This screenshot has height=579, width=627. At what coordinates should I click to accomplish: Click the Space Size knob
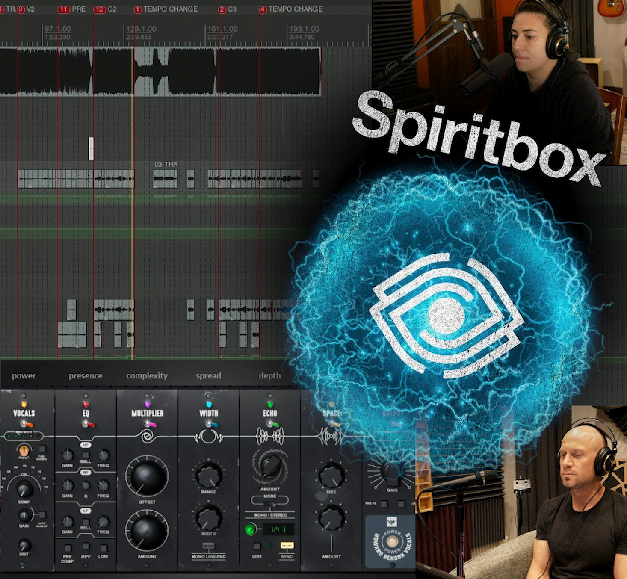331,475
